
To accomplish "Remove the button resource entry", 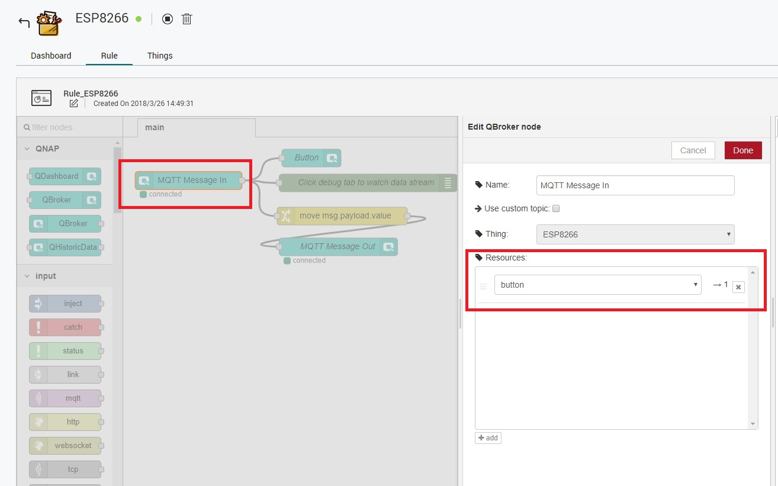I will click(x=738, y=287).
